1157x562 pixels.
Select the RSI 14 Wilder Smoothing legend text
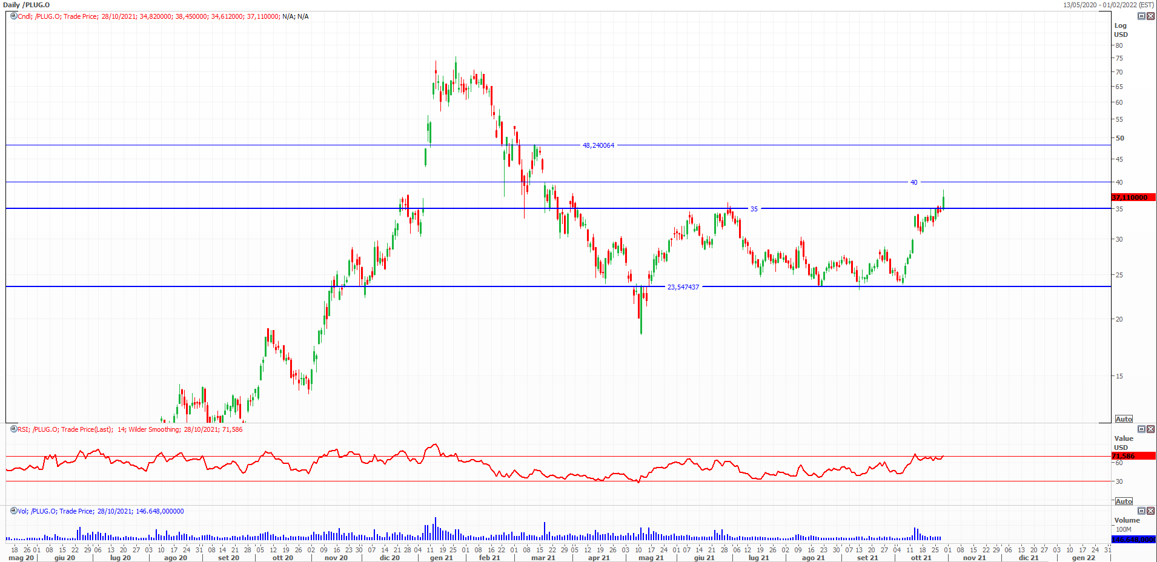pos(130,429)
